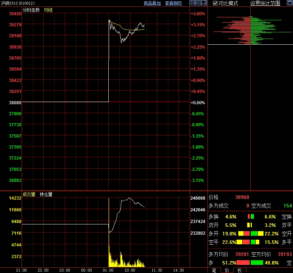293x273 pixels.
Task: Click the 沪铜1512 contract title
Action: pos(18,3)
